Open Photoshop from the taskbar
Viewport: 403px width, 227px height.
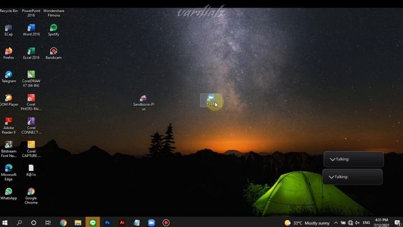point(108,223)
